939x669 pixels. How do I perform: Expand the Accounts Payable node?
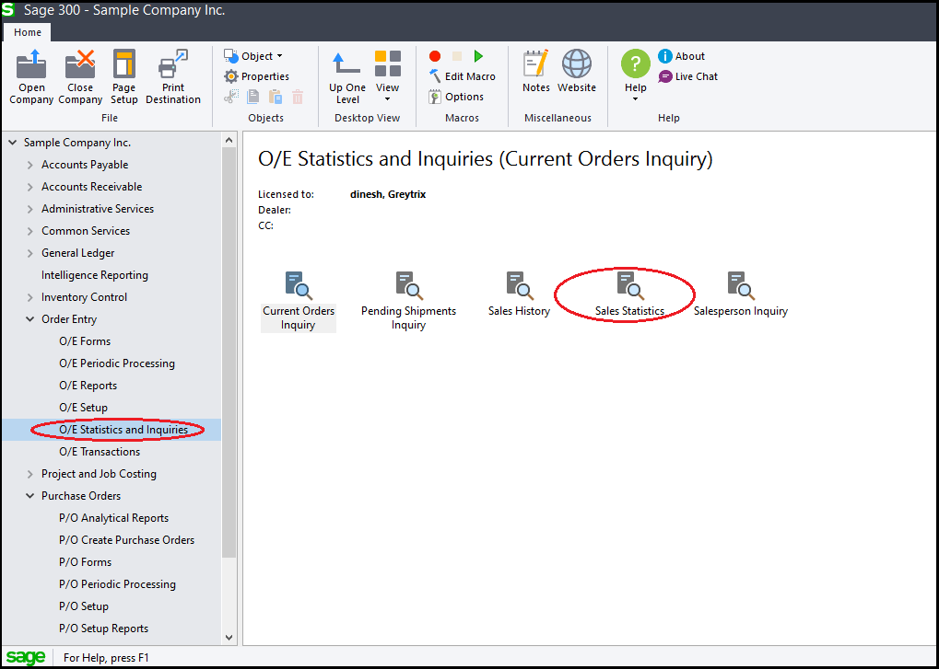29,165
